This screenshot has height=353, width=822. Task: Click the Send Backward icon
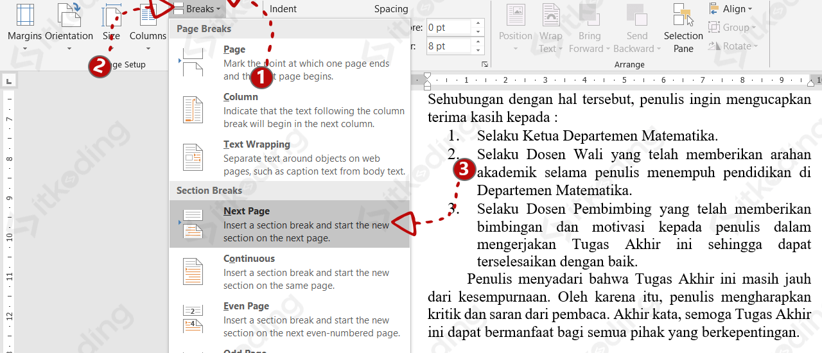637,15
